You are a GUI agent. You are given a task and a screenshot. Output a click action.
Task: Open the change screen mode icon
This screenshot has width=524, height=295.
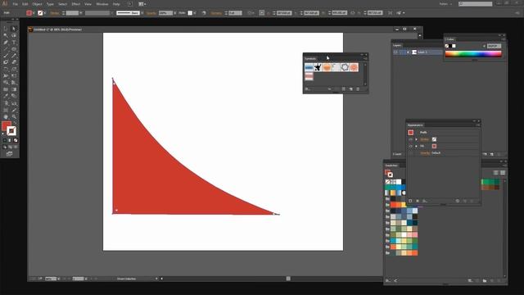click(9, 154)
